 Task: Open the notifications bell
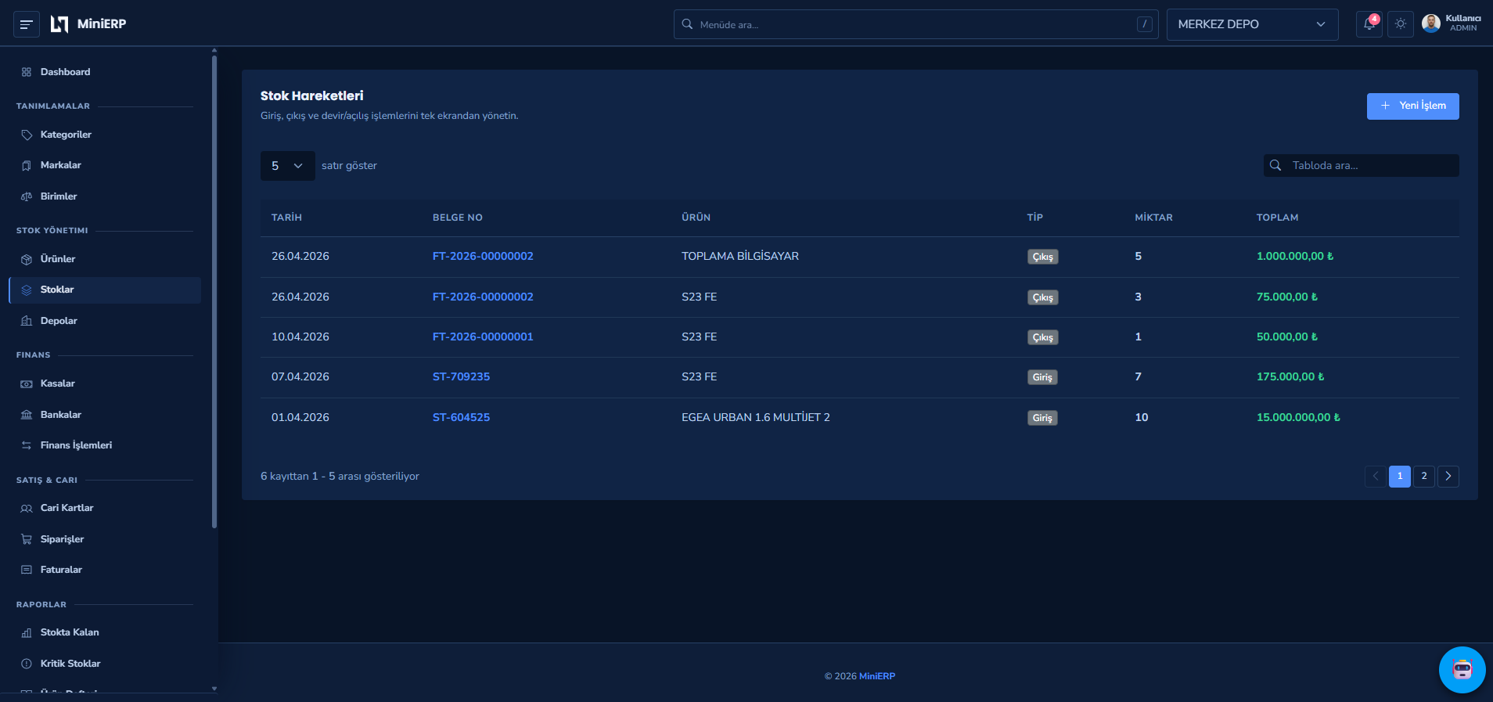(x=1369, y=24)
